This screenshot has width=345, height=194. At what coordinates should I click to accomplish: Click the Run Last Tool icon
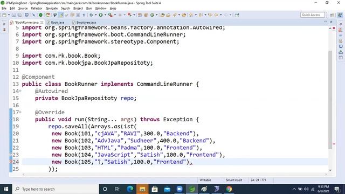pos(110,15)
